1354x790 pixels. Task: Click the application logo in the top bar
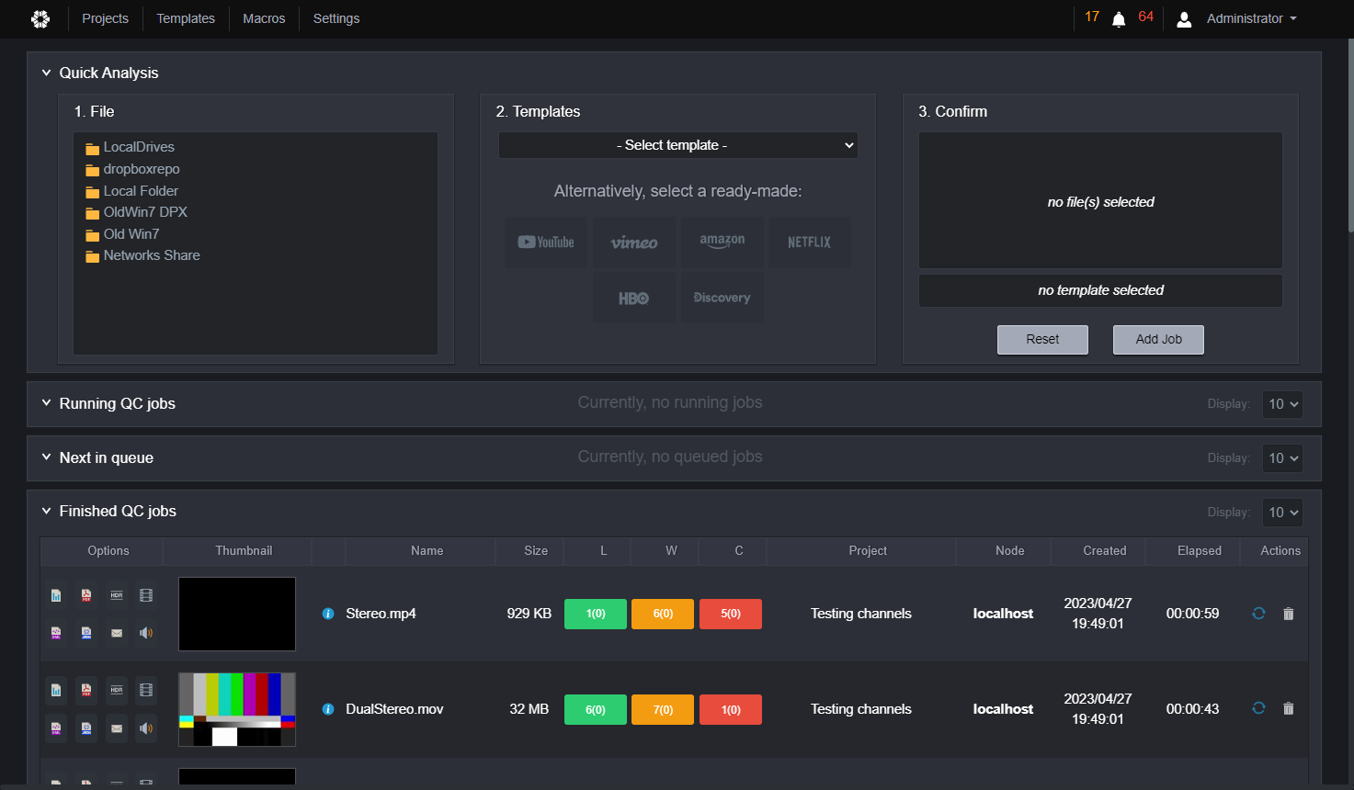pyautogui.click(x=40, y=18)
